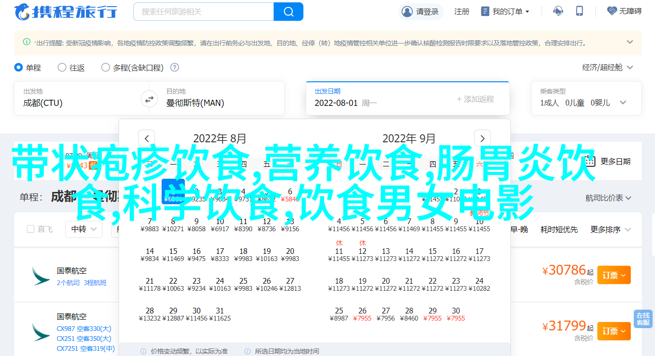Click the travel search input field
This screenshot has height=356, width=655.
pos(204,11)
